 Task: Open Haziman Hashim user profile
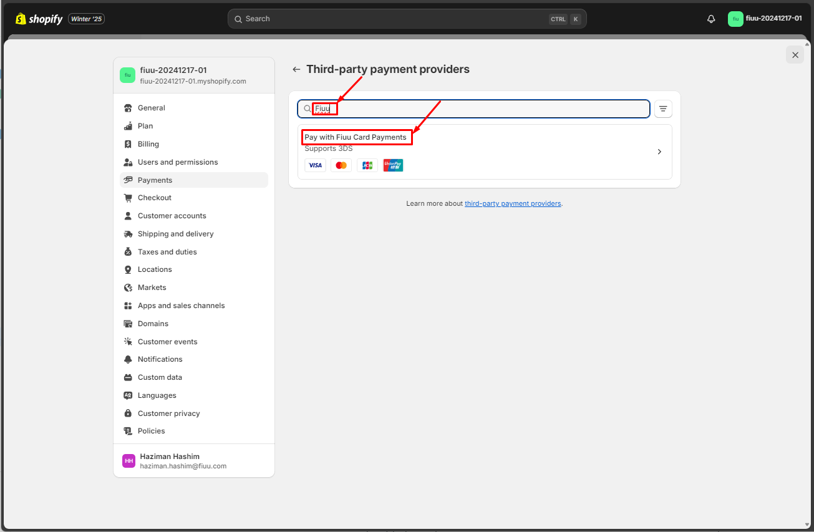pyautogui.click(x=194, y=461)
